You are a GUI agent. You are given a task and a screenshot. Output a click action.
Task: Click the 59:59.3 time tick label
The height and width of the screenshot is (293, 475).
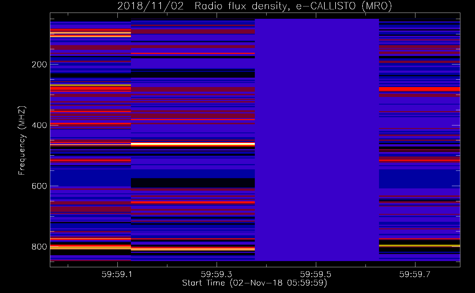point(216,274)
